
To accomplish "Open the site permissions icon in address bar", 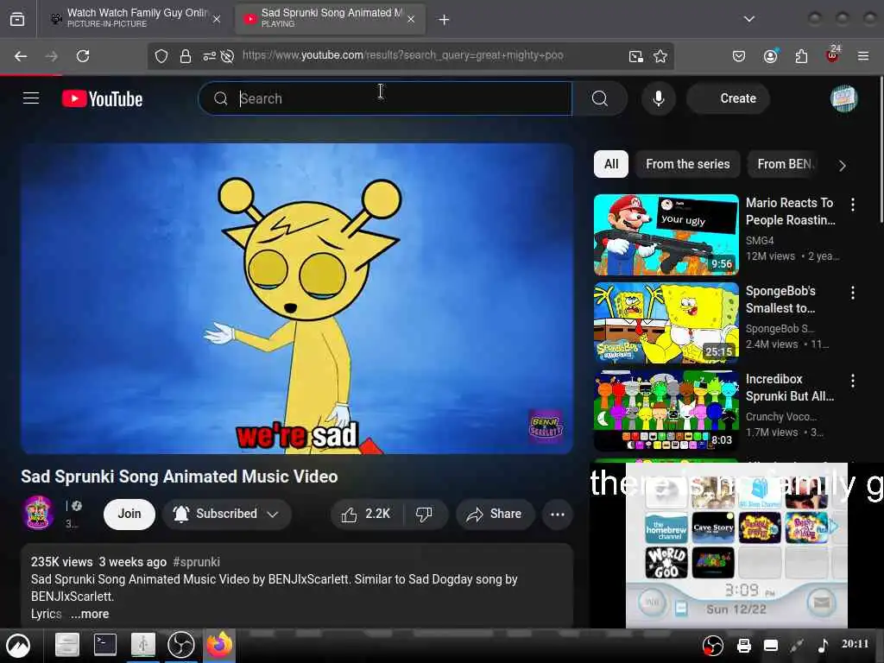I will [209, 56].
